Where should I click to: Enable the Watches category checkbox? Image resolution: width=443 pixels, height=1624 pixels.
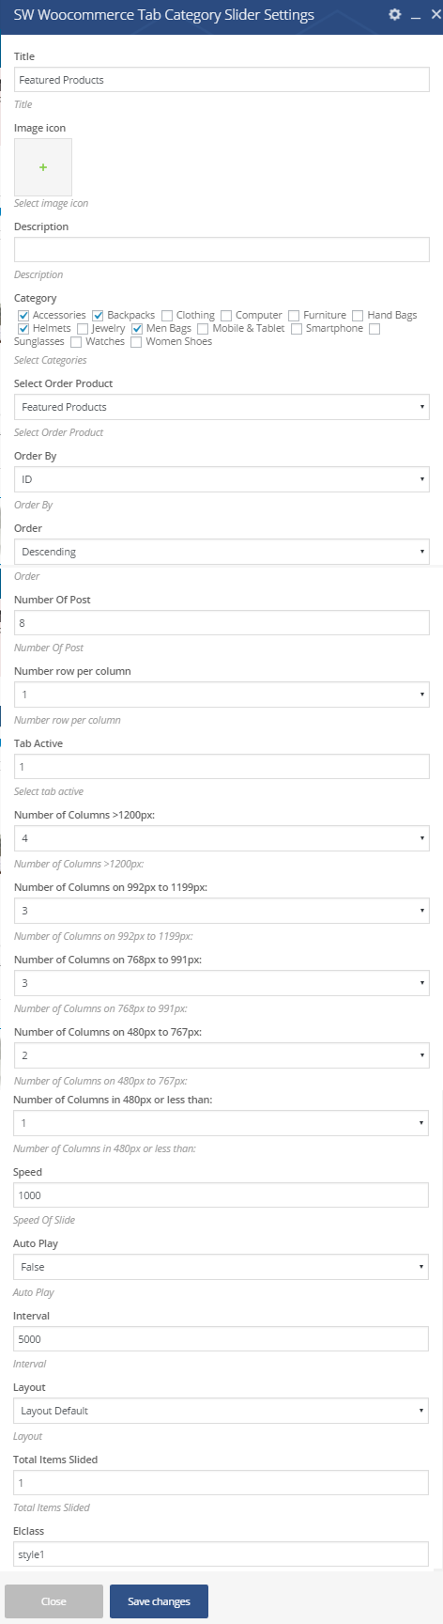[x=76, y=342]
